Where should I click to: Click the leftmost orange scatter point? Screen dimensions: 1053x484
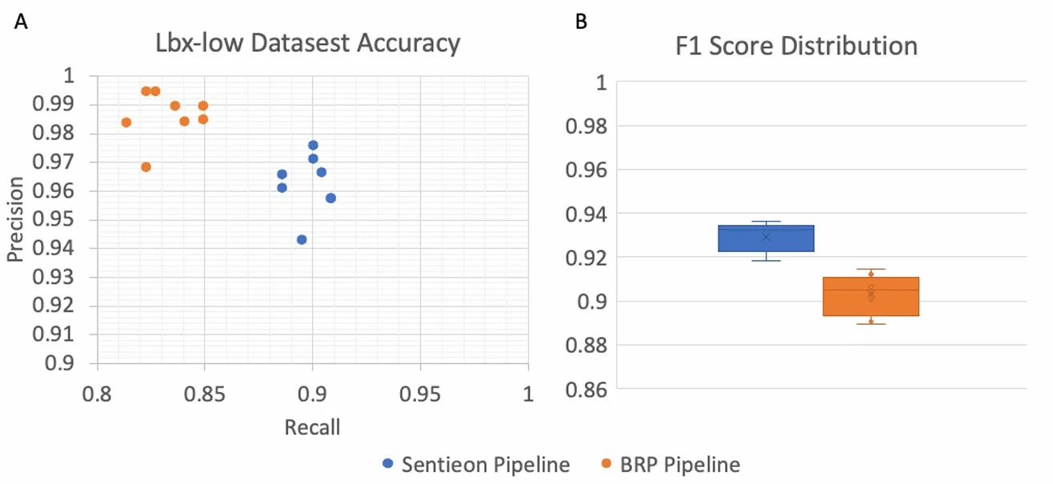tap(126, 122)
